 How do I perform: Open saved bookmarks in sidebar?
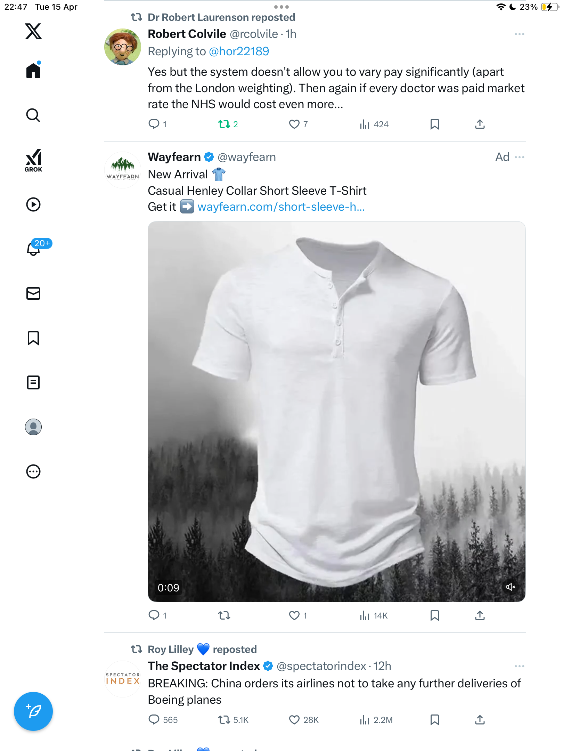[33, 338]
